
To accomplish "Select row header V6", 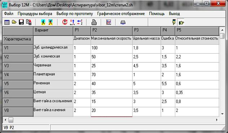I will (18, 94).
